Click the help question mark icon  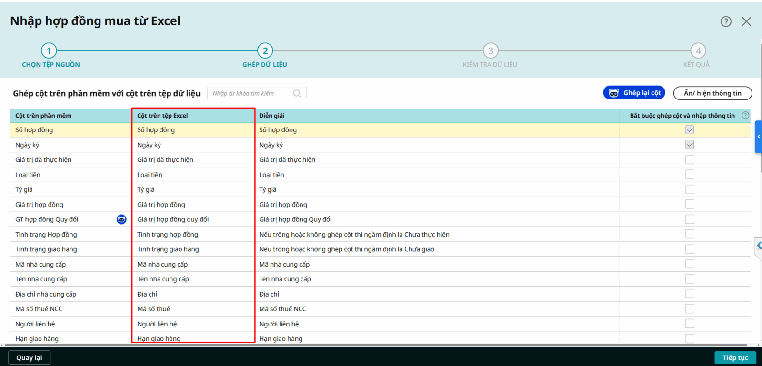[x=726, y=21]
